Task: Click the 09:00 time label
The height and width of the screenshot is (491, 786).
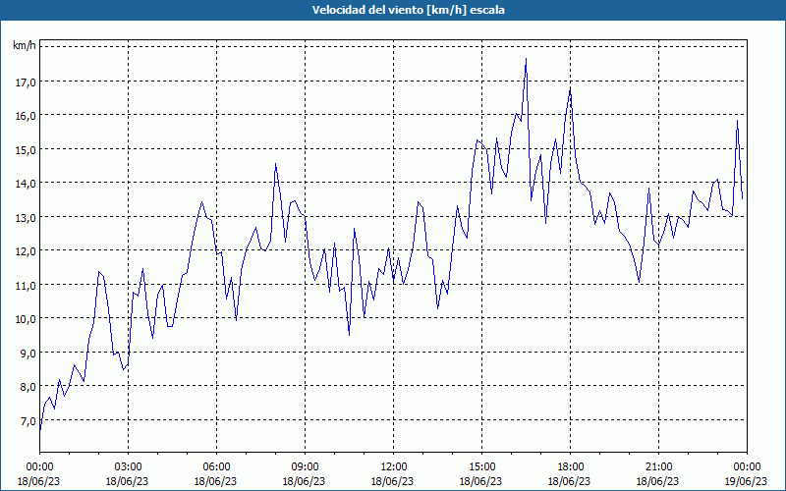Action: (x=305, y=467)
